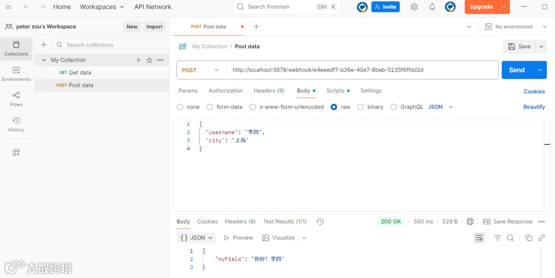Open the Collections sidebar panel
555x278 pixels.
coord(16,49)
